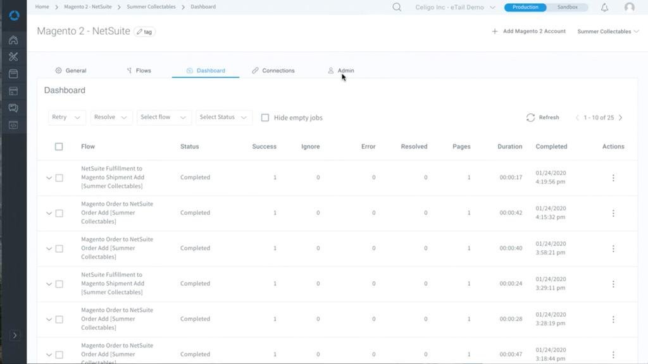Image resolution: width=648 pixels, height=364 pixels.
Task: Go to Home via sidebar house icon
Action: (13, 40)
